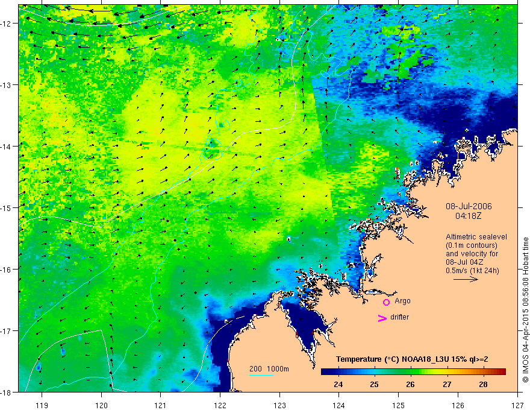Click longitude axis label 121
The height and width of the screenshot is (410, 530).
tap(161, 405)
